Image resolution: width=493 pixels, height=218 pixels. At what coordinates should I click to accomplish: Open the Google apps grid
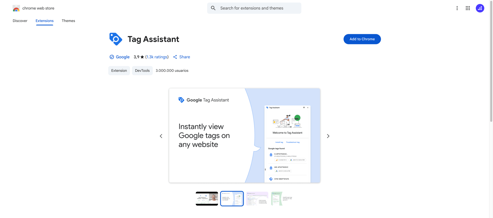click(468, 8)
